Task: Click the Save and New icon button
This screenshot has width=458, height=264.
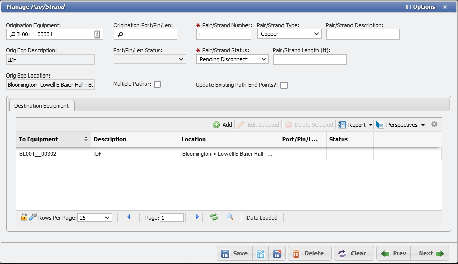Action: [x=261, y=254]
